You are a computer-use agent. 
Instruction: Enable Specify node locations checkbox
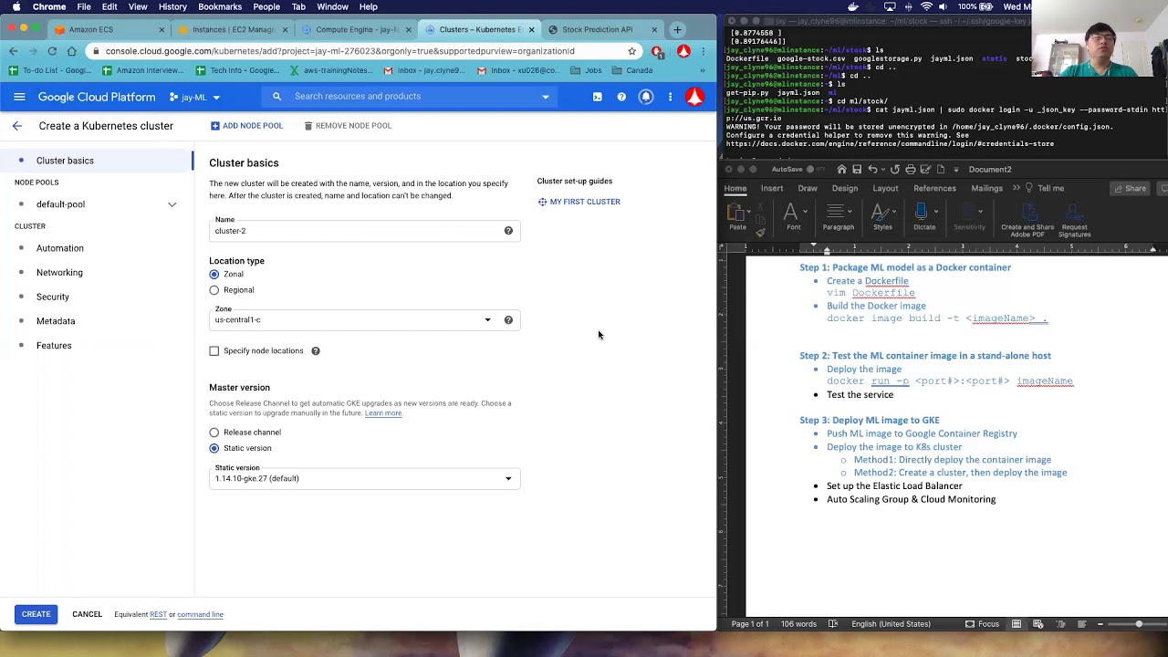click(x=214, y=351)
